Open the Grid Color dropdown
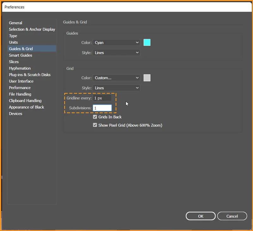Viewport: 253px width, 231px height. click(x=117, y=78)
